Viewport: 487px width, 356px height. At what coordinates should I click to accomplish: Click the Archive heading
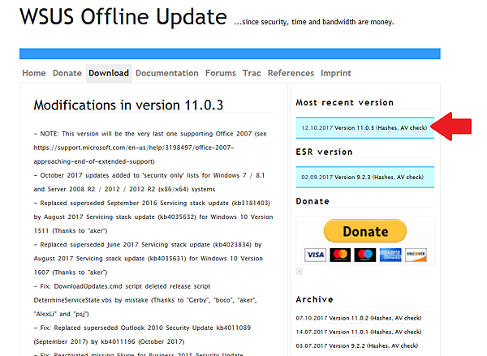(x=314, y=299)
